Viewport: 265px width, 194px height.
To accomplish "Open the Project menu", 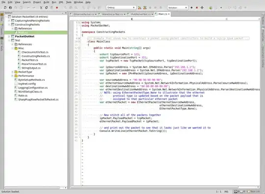I will pyautogui.click(x=37, y=2).
